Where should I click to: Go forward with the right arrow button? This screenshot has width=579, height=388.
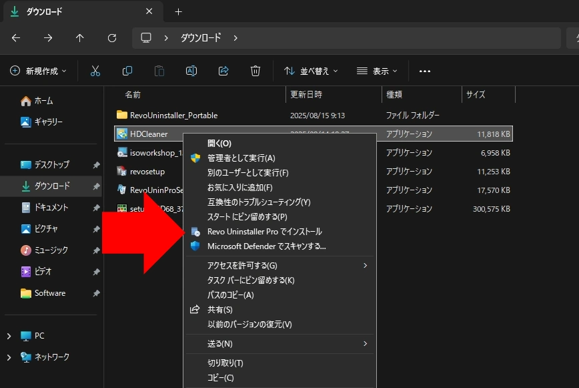click(47, 37)
